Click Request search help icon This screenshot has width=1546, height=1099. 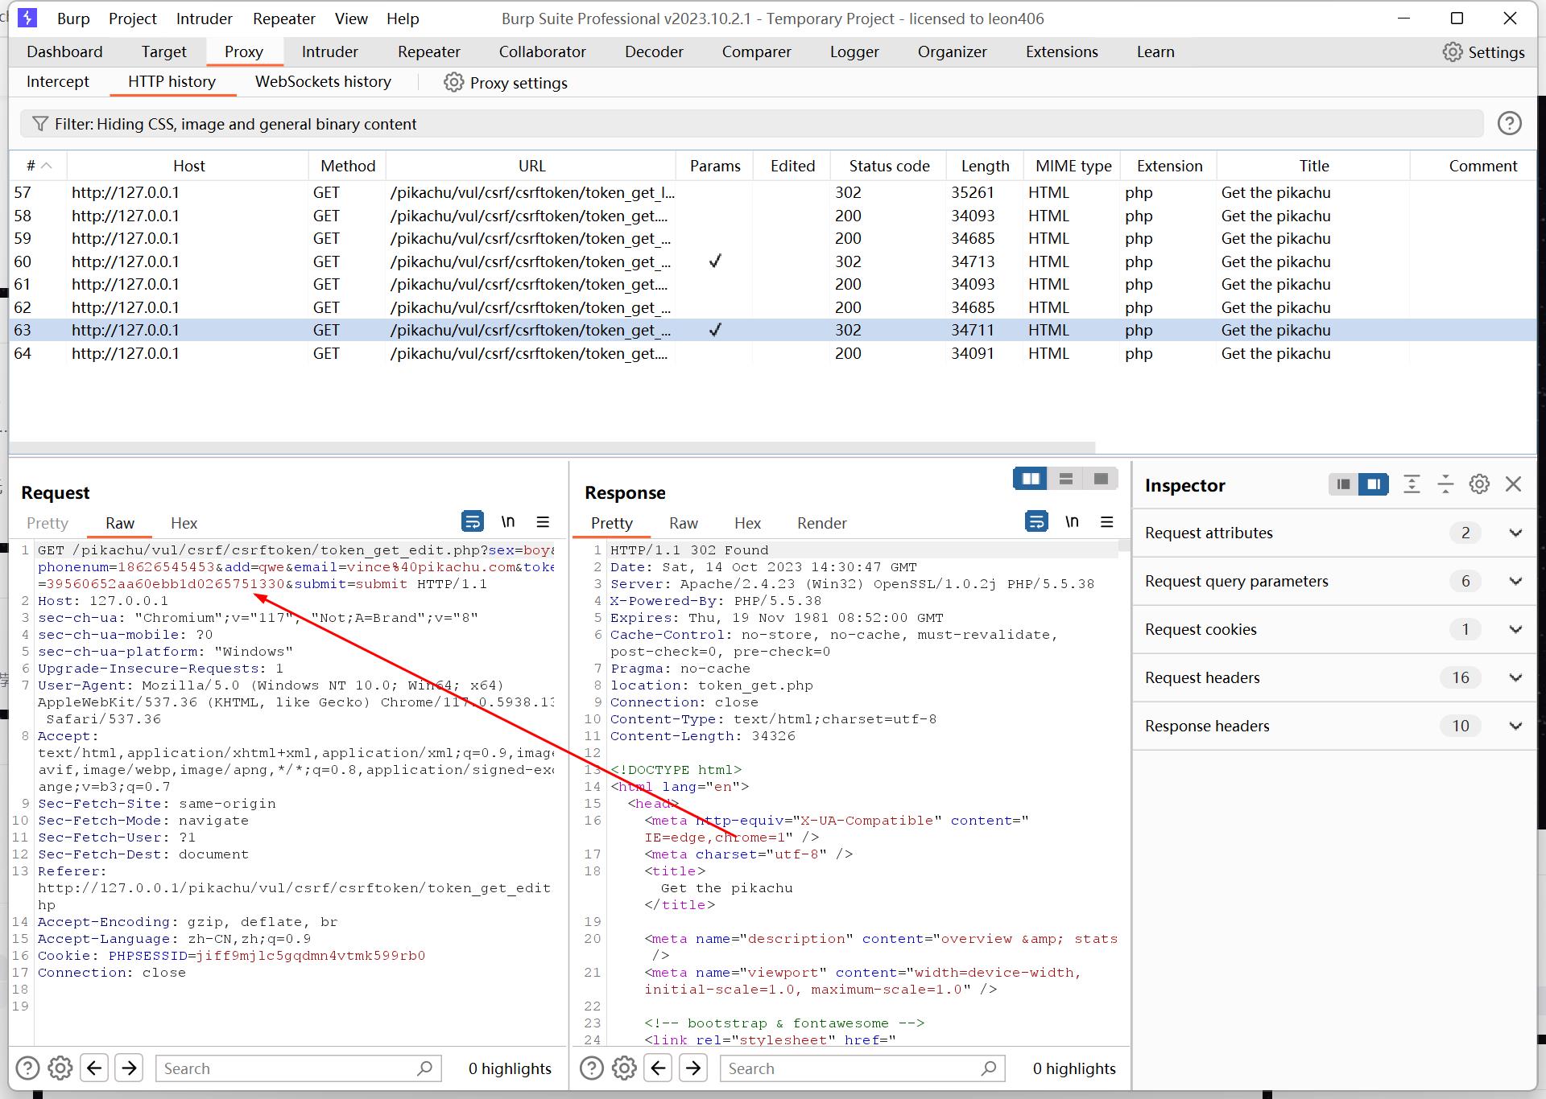tap(27, 1068)
